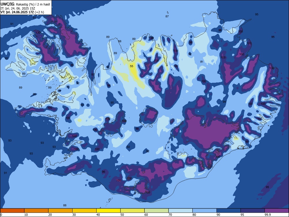The image size is (289, 217).
Task: Choose the golden 30–40 legend swatch
Action: click(x=84, y=211)
